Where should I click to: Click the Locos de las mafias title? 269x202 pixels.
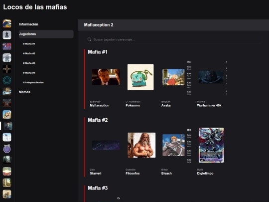coord(35,7)
